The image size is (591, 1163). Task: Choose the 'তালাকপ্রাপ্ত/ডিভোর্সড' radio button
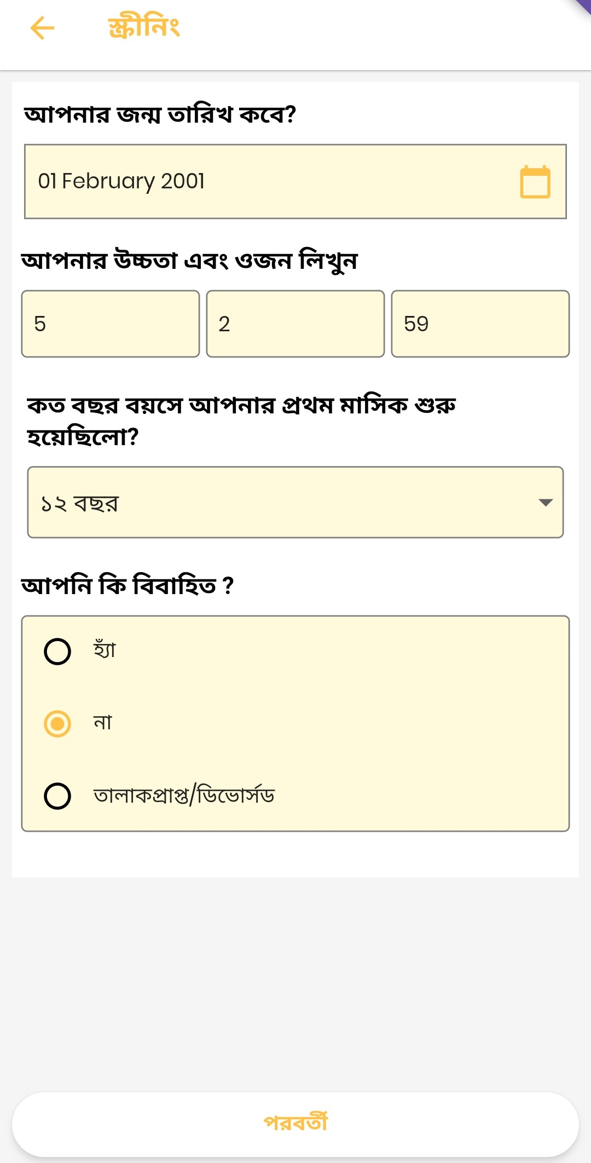coord(57,796)
